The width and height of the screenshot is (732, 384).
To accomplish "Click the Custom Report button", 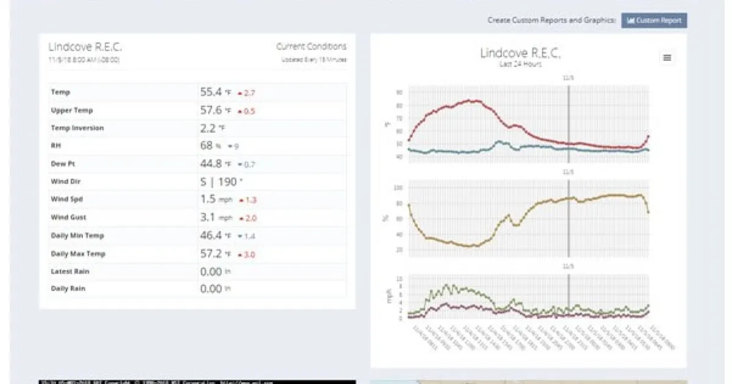I will pos(655,21).
